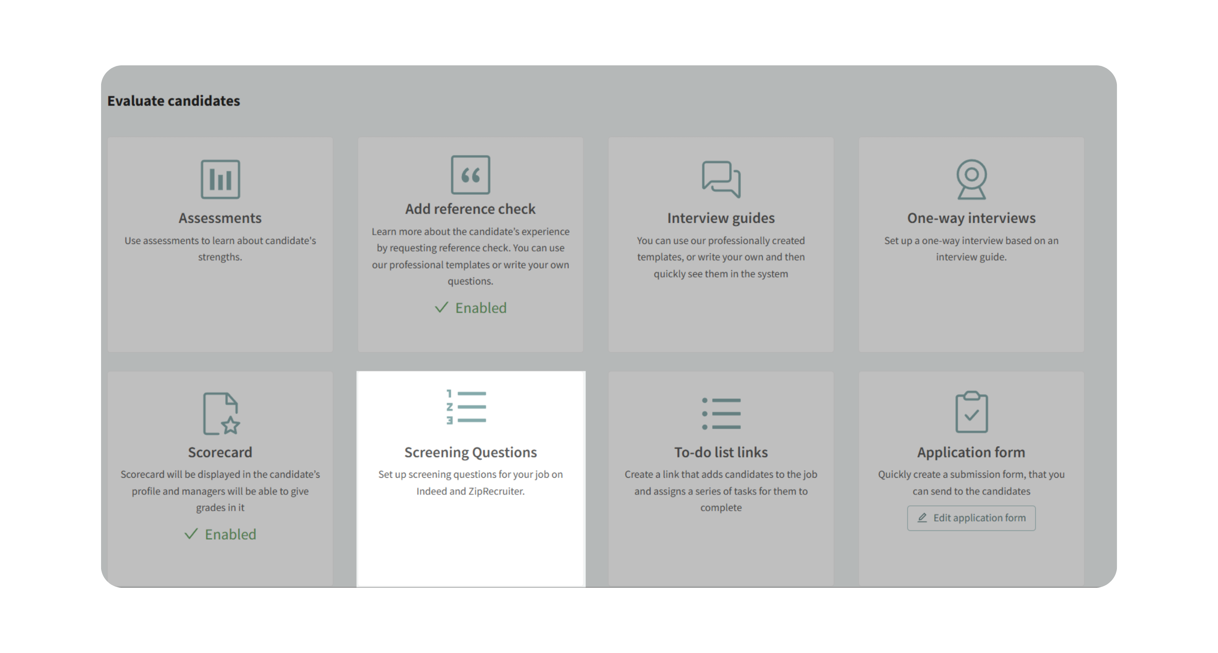Click the One-way interviews webcam icon
1218x653 pixels.
971,179
